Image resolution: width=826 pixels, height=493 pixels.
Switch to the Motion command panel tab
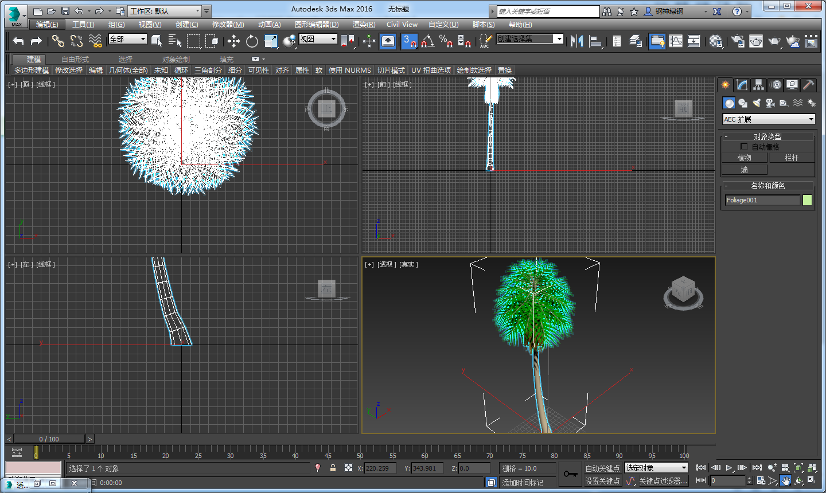click(776, 85)
